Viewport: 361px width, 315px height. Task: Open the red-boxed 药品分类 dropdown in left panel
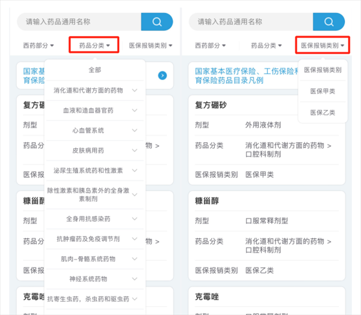[94, 45]
